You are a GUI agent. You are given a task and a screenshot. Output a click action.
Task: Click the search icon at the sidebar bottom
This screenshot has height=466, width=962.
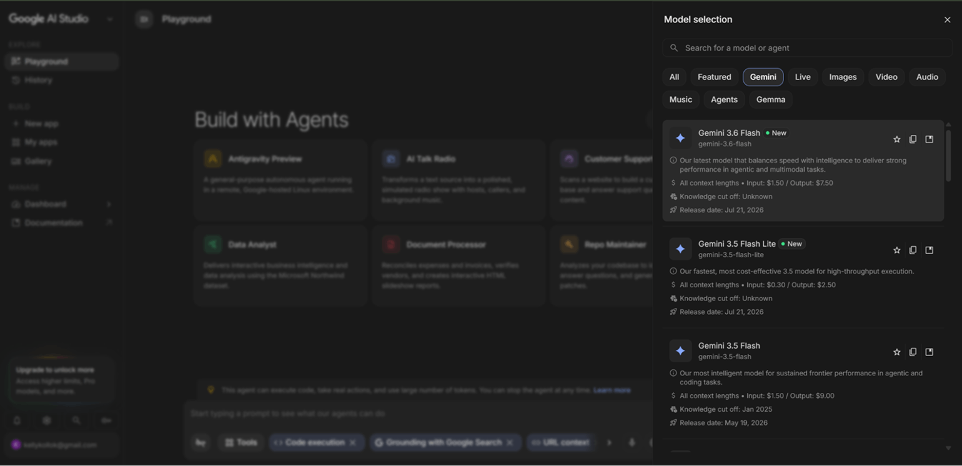pyautogui.click(x=76, y=421)
